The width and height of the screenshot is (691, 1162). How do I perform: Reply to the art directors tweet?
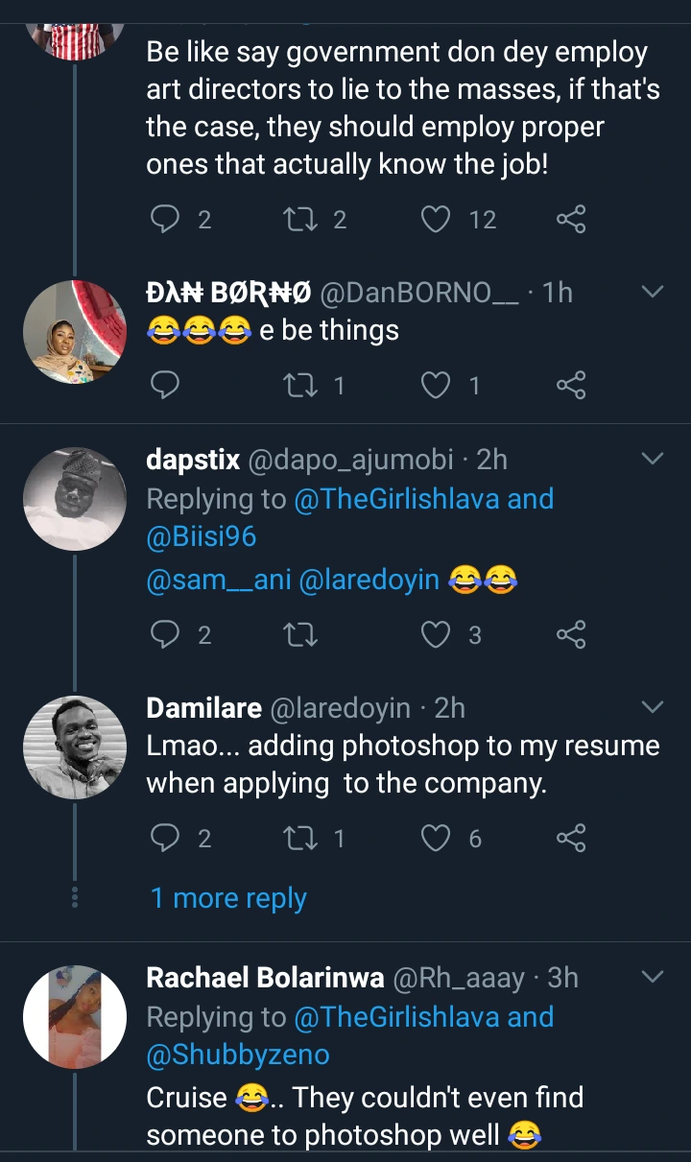166,220
